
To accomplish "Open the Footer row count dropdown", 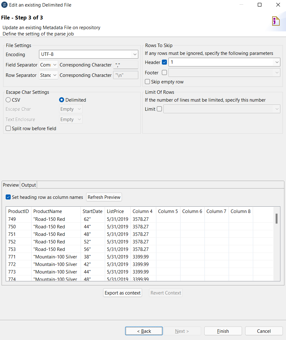I will (x=224, y=72).
